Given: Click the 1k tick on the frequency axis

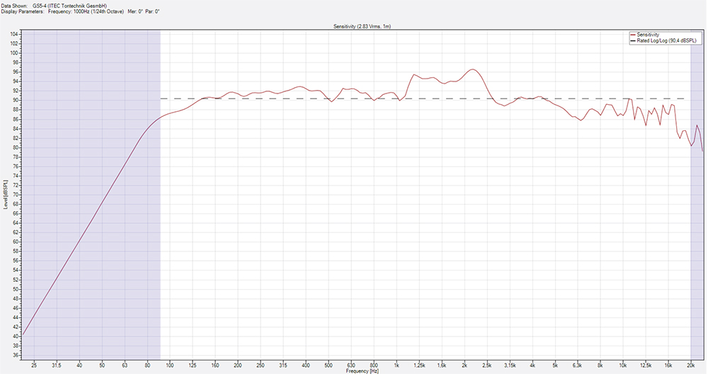Looking at the screenshot, I should click(x=396, y=365).
